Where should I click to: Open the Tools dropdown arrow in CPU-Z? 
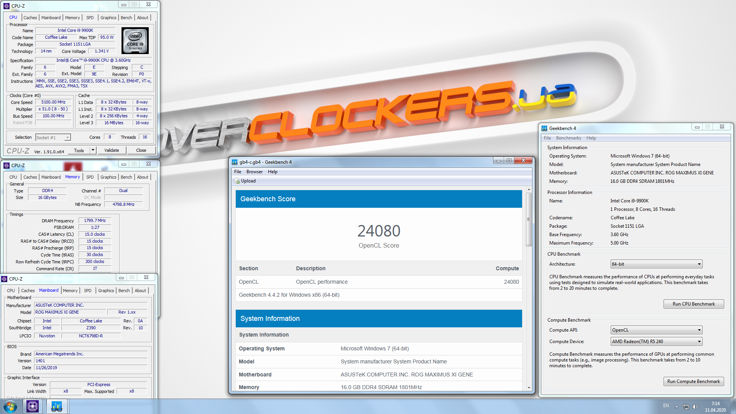(93, 150)
